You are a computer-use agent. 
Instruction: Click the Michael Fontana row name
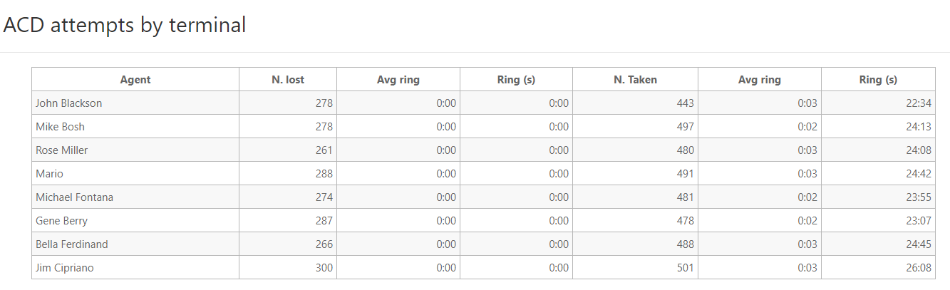click(x=74, y=197)
